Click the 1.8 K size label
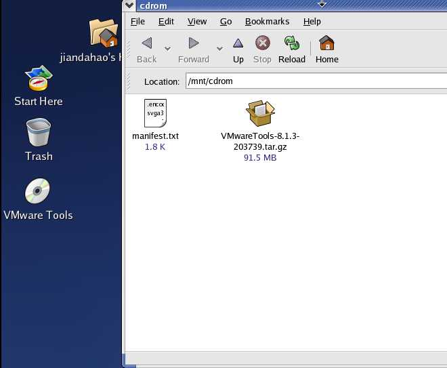 (155, 147)
